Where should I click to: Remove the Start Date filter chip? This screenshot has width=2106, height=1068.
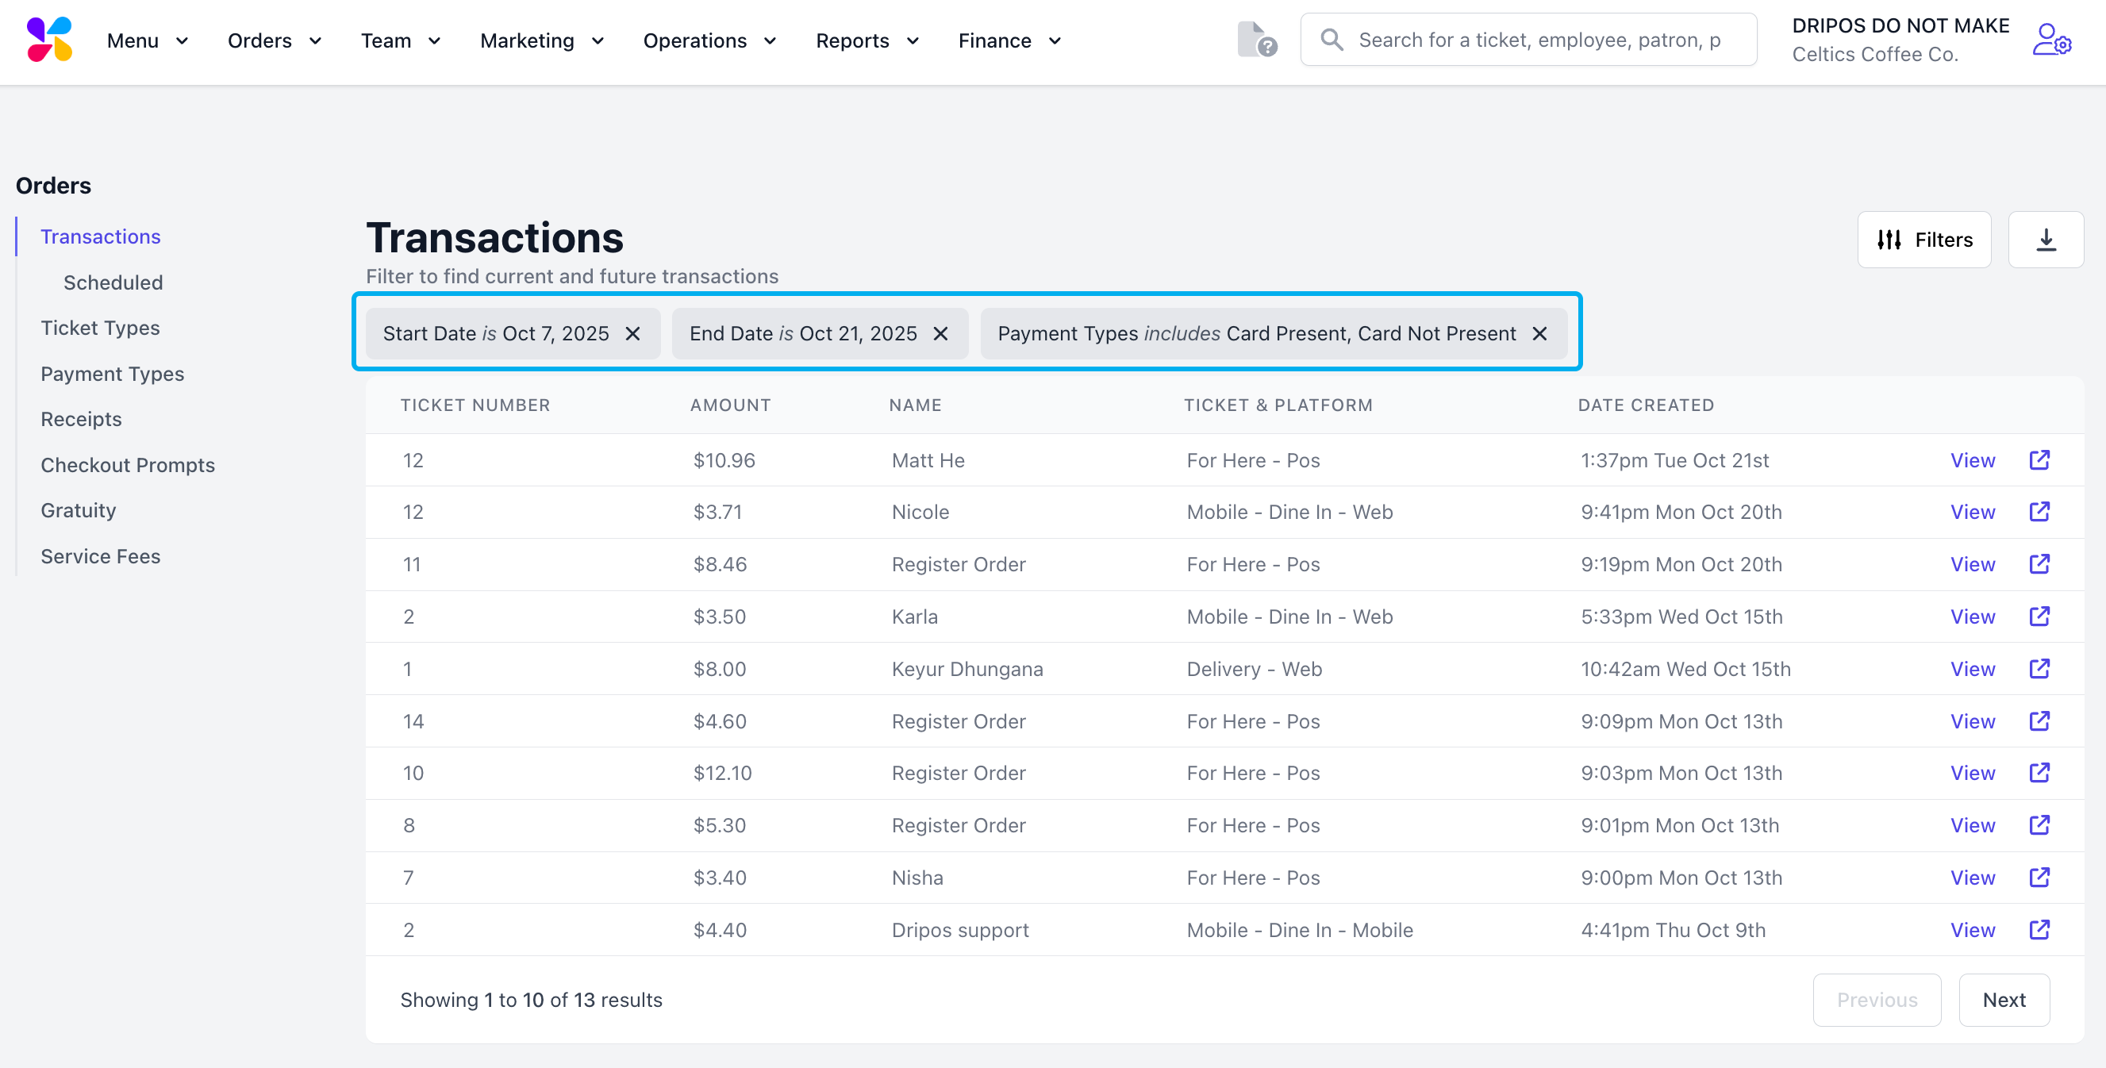(x=632, y=333)
